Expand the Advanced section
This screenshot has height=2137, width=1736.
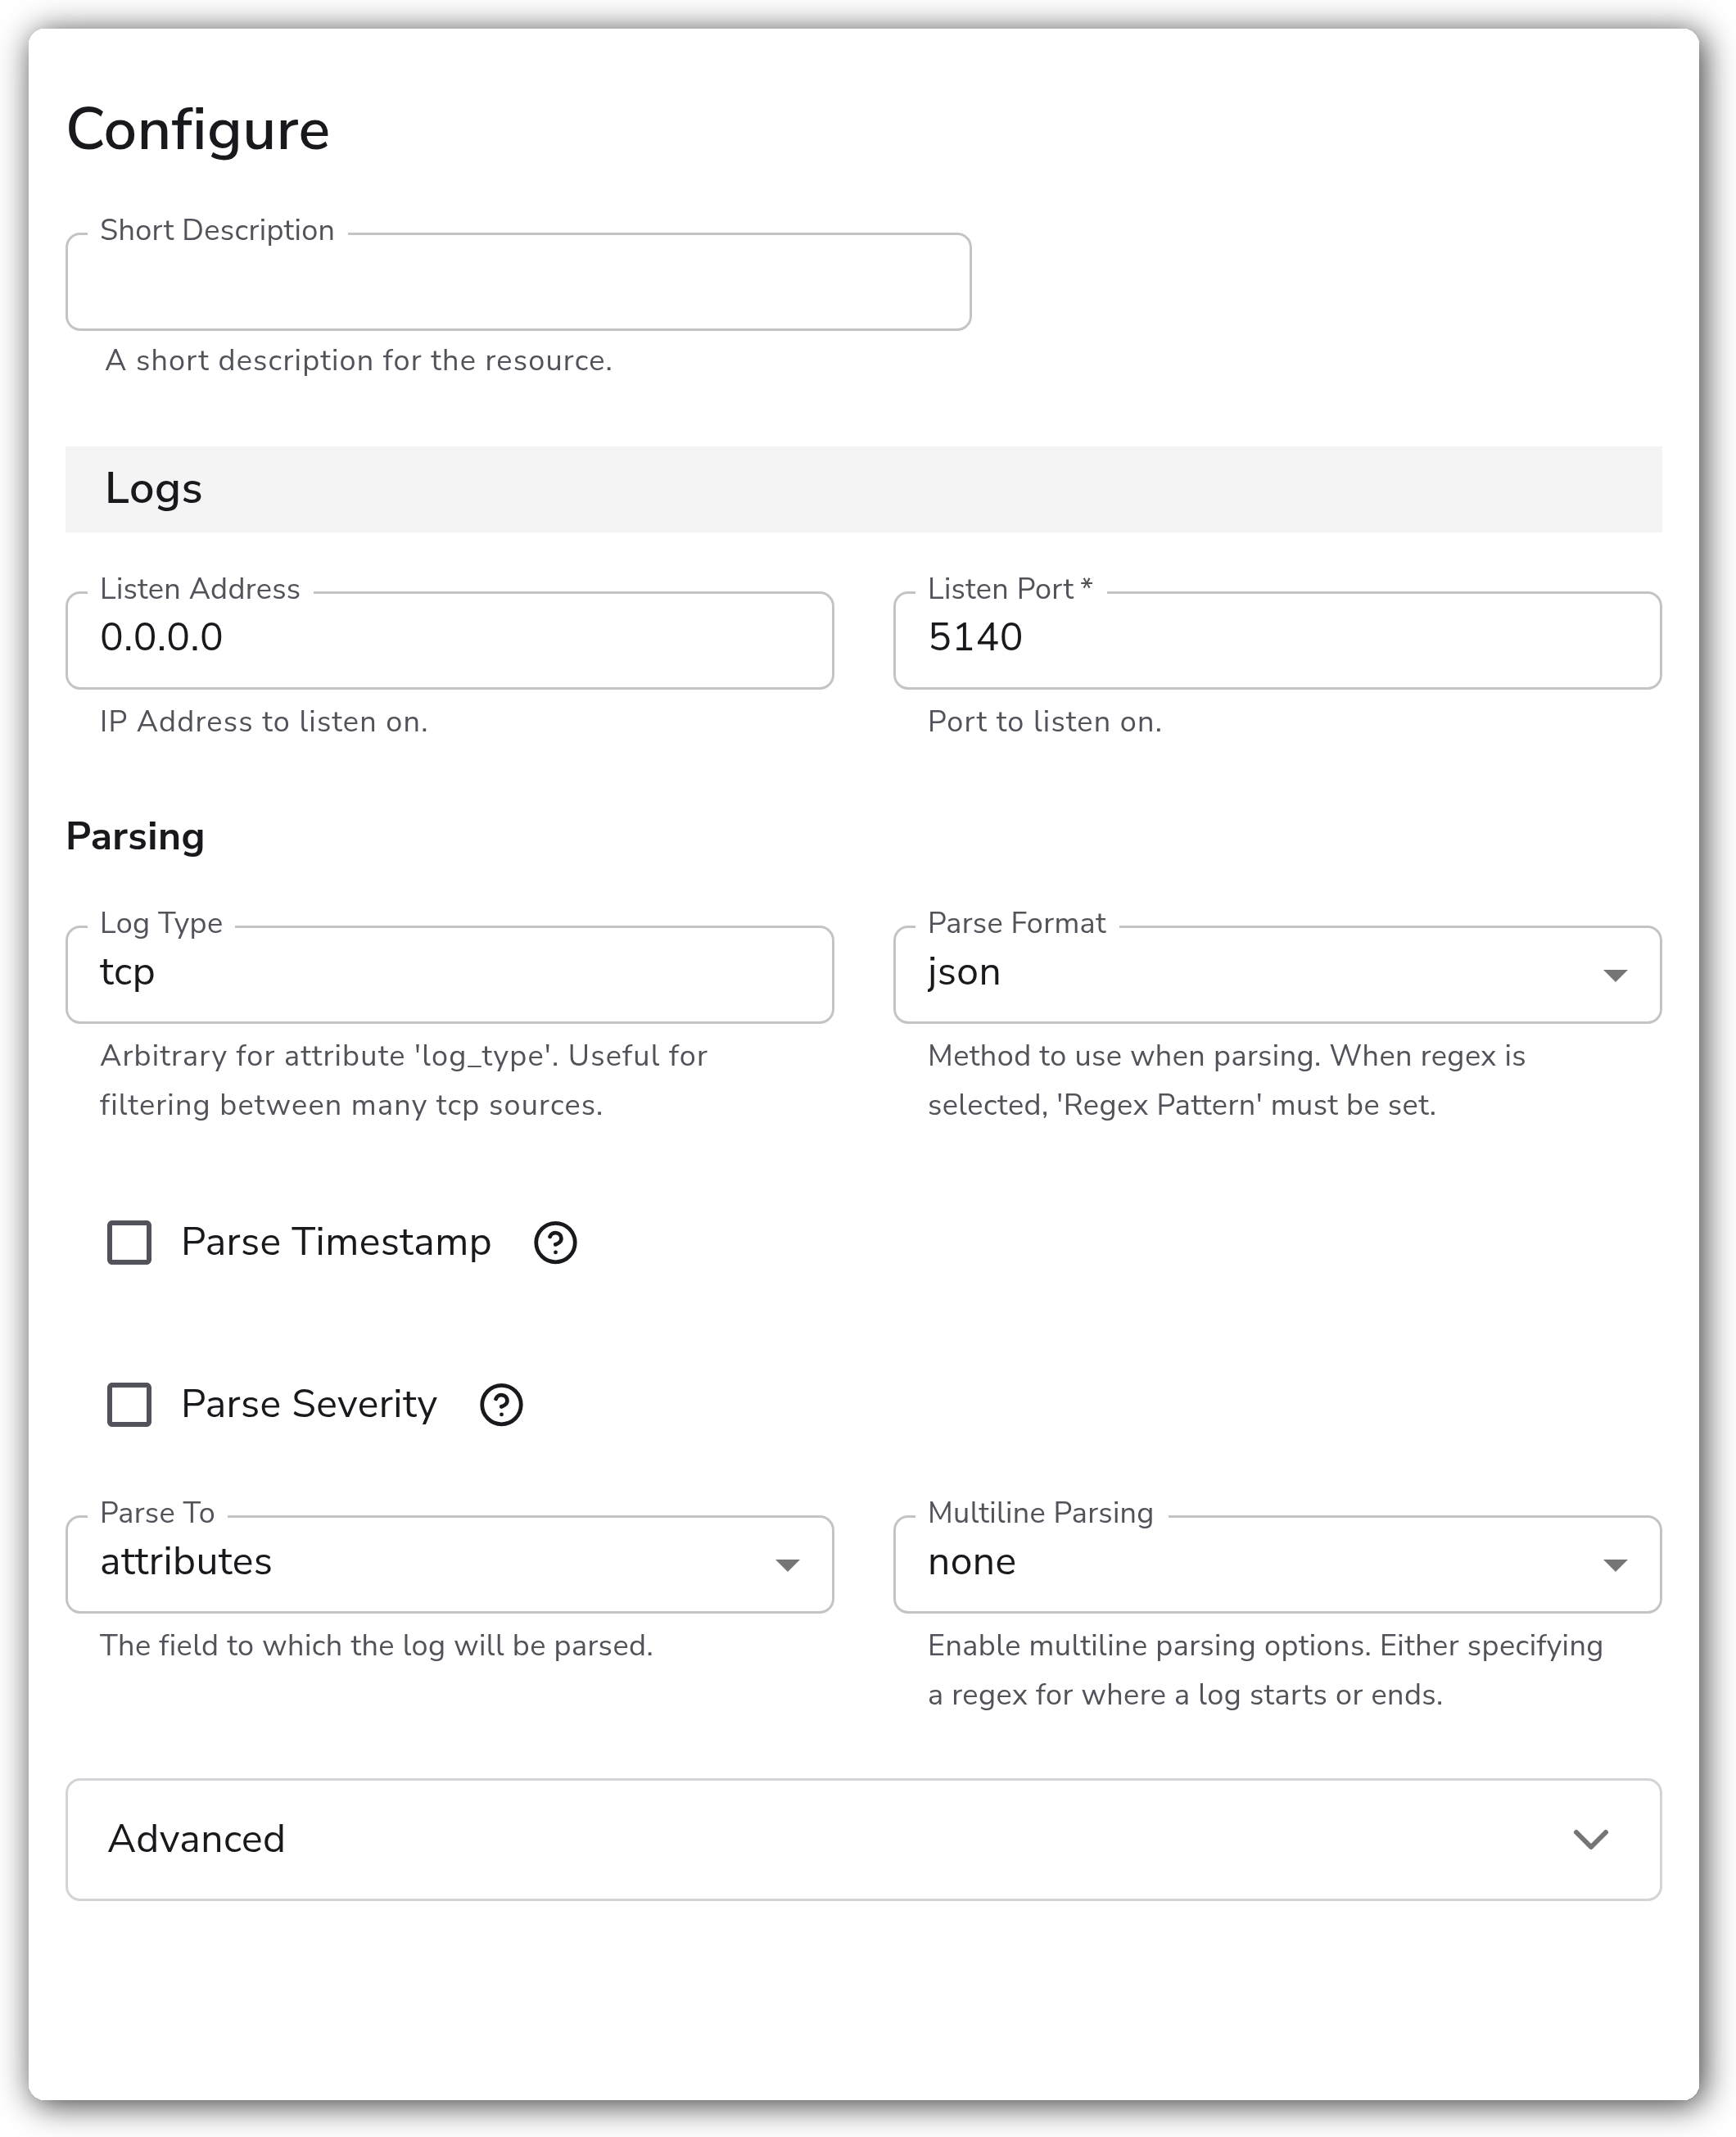(x=863, y=1840)
